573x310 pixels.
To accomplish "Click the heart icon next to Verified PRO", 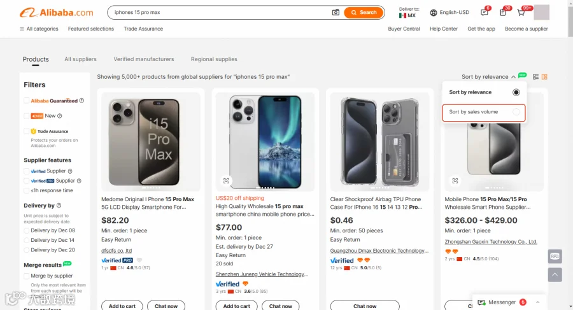I will click(139, 260).
